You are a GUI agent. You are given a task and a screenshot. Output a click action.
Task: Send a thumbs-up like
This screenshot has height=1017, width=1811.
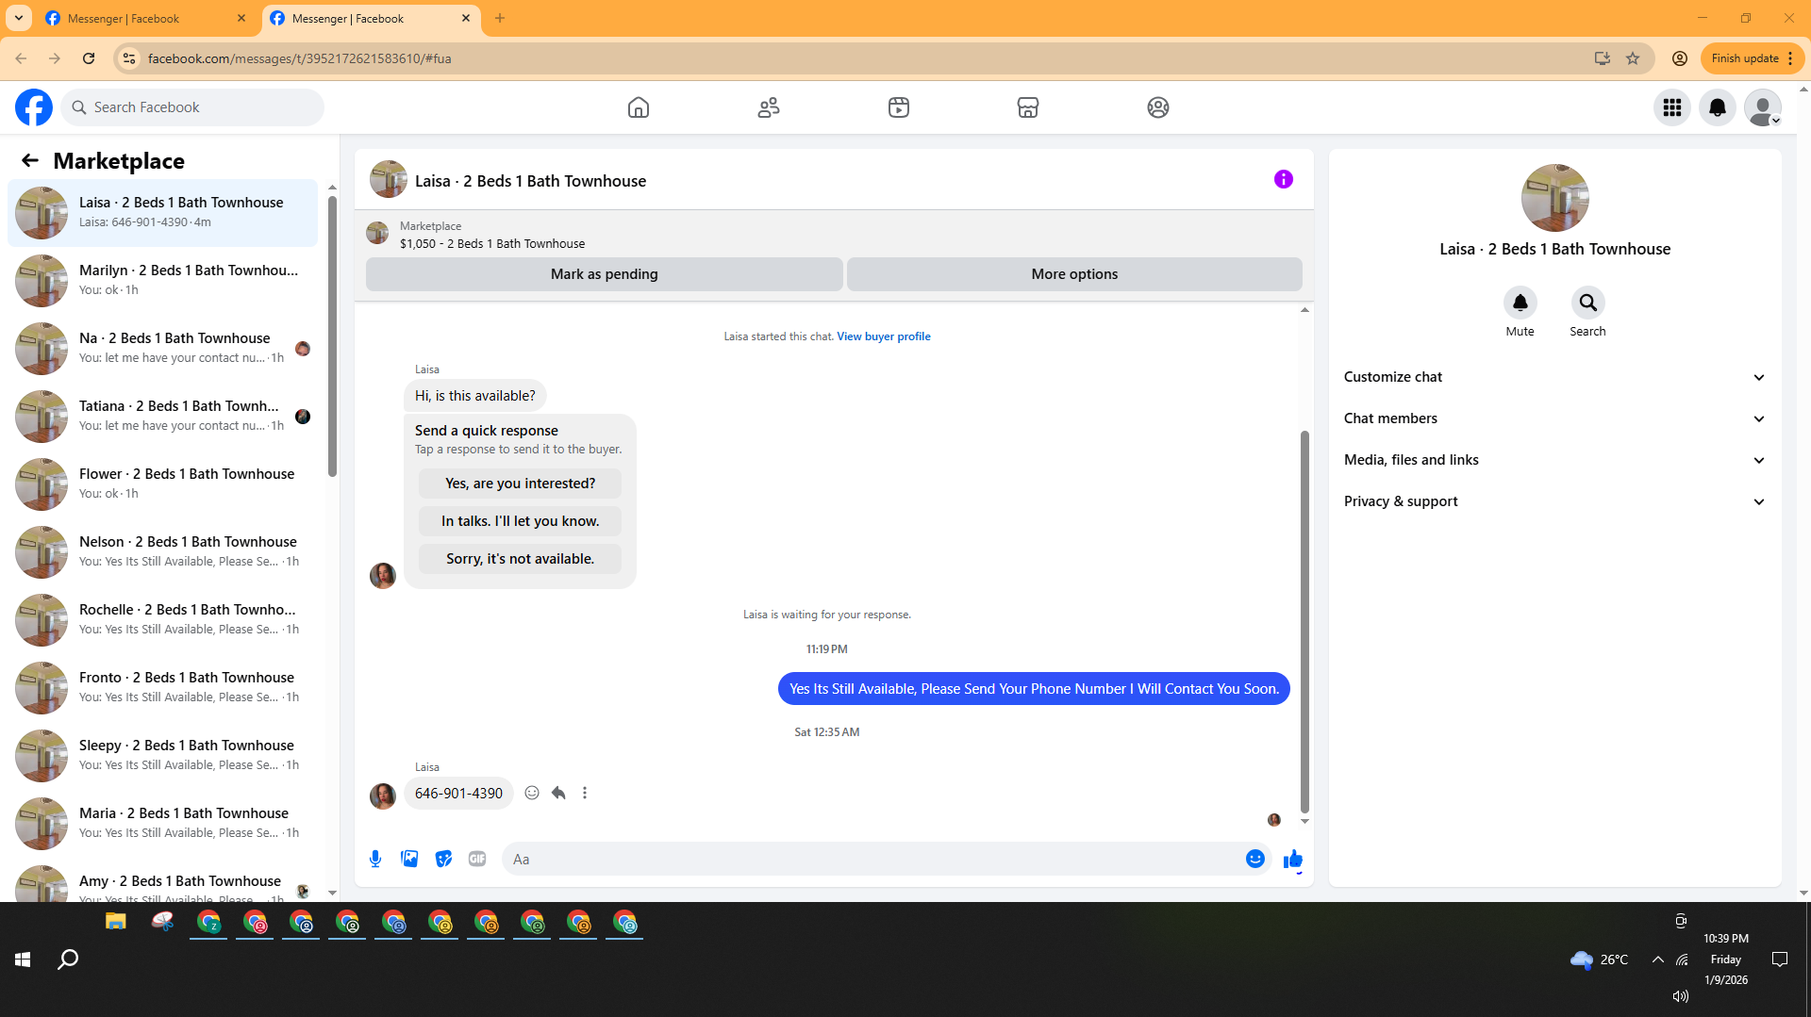click(x=1293, y=860)
